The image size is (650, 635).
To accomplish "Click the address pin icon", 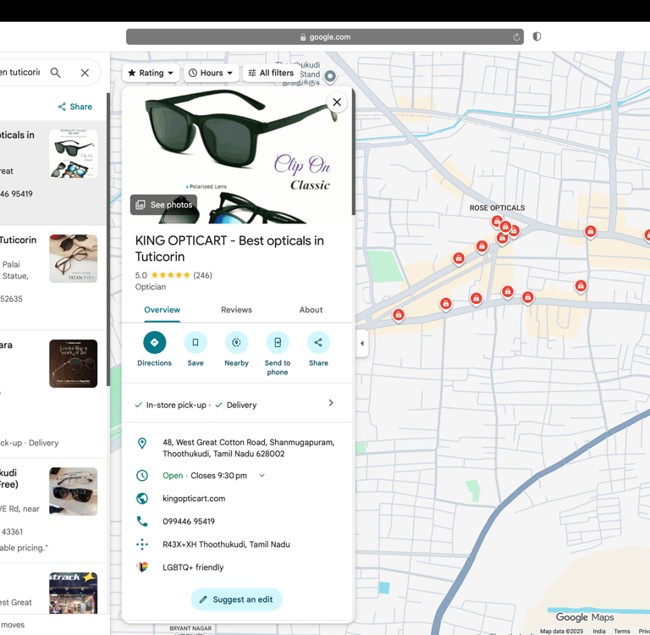I will [x=142, y=443].
